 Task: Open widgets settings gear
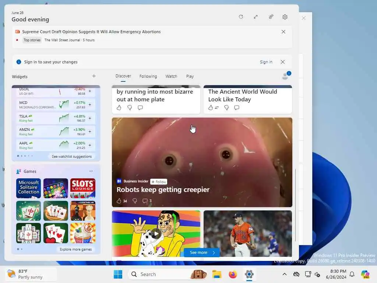coord(285,17)
